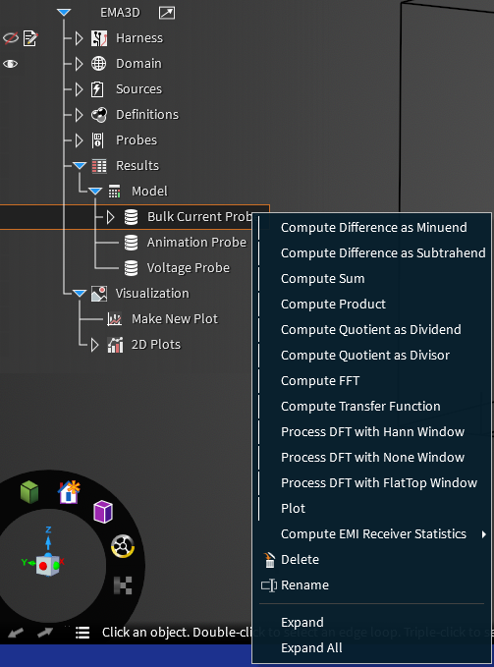Select Compute Sum menu entry
This screenshot has width=494, height=667.
pos(373,279)
